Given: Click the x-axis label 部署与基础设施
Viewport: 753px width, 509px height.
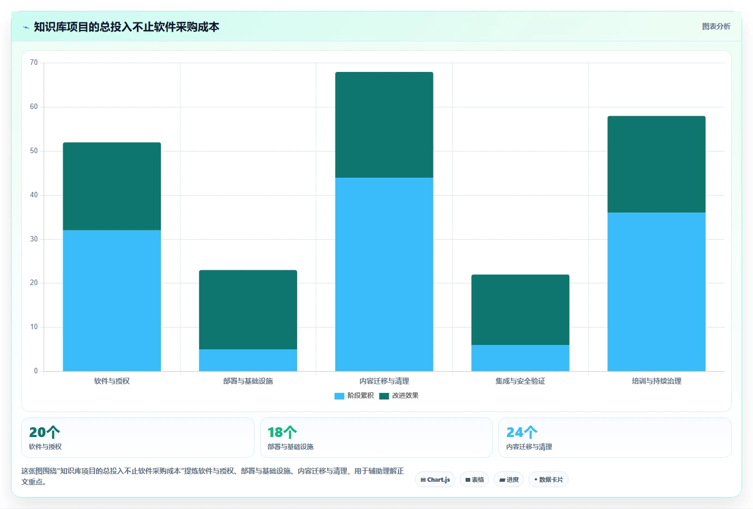Looking at the screenshot, I should (248, 381).
